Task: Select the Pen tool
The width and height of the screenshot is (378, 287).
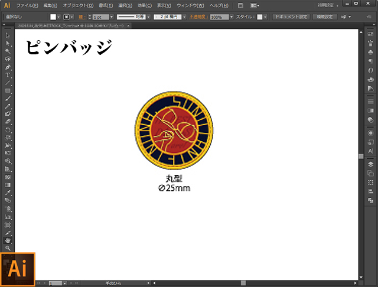Action: (8, 67)
